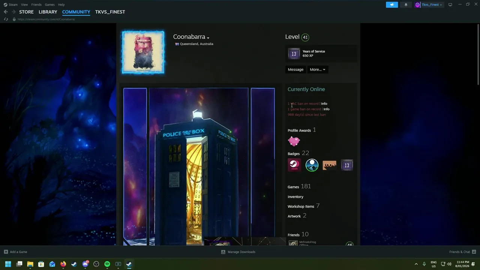
Task: Open the Badges 22 link
Action: coord(298,153)
